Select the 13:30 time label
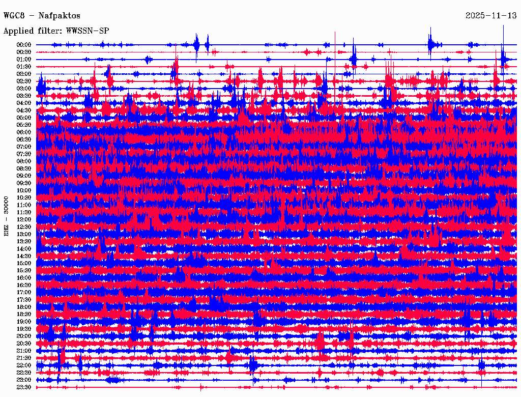The image size is (521, 397). pos(24,242)
